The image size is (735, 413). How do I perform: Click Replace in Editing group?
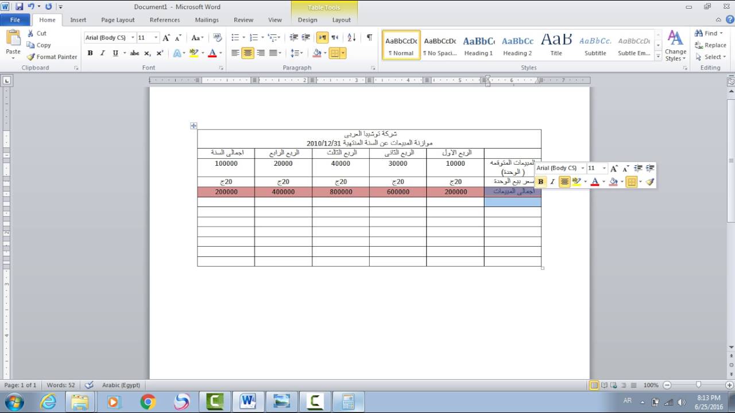click(710, 45)
